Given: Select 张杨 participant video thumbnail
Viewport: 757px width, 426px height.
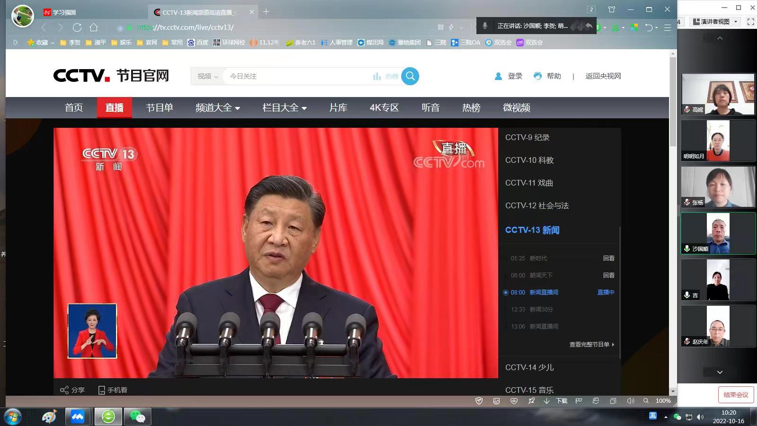Looking at the screenshot, I should [718, 187].
